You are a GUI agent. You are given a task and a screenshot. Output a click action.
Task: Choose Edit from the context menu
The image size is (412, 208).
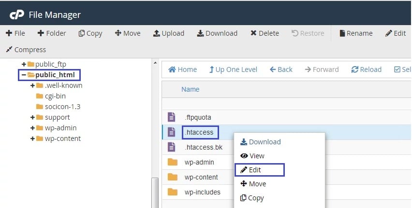[250, 170]
